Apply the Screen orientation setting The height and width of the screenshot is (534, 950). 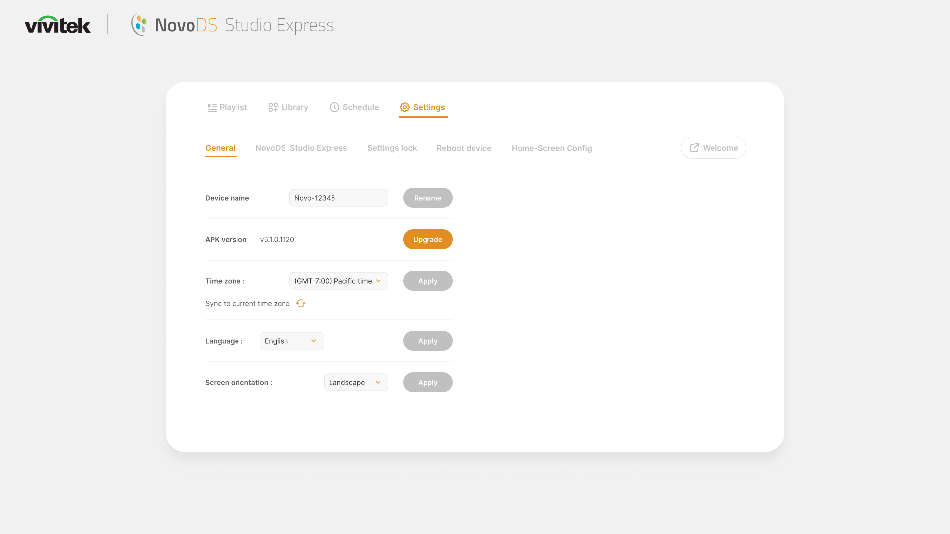(x=427, y=382)
